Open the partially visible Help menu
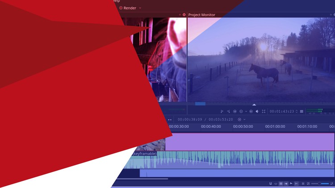Viewport: 335px width, 188px height. point(117,1)
